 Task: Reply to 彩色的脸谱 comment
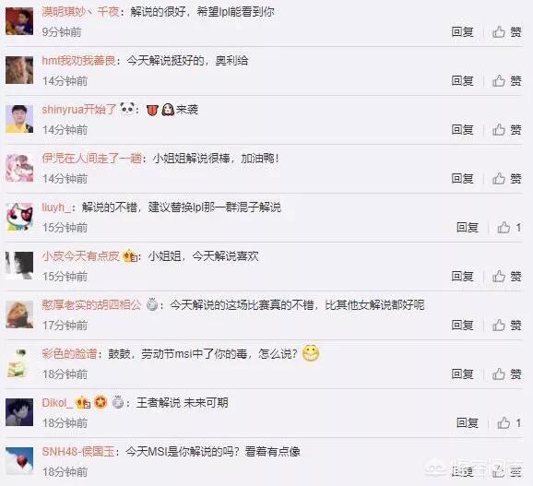tap(462, 374)
